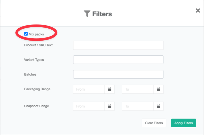Click the Variant Types label
Screen dimensions: 204x135
coord(34,60)
